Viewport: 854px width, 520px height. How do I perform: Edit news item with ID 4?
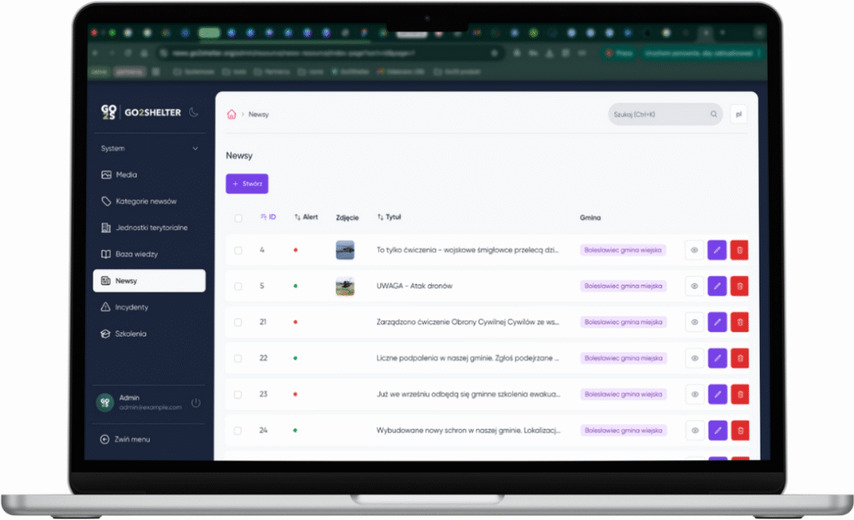pos(717,250)
